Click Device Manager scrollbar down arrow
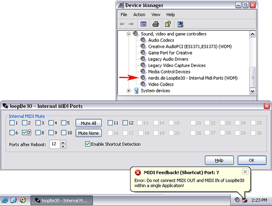 (252, 91)
